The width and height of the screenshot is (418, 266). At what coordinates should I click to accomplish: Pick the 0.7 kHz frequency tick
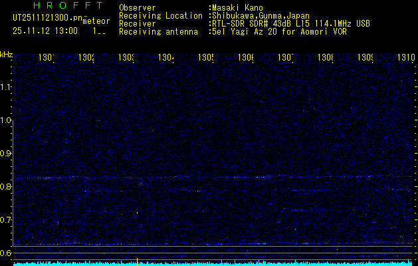point(6,220)
